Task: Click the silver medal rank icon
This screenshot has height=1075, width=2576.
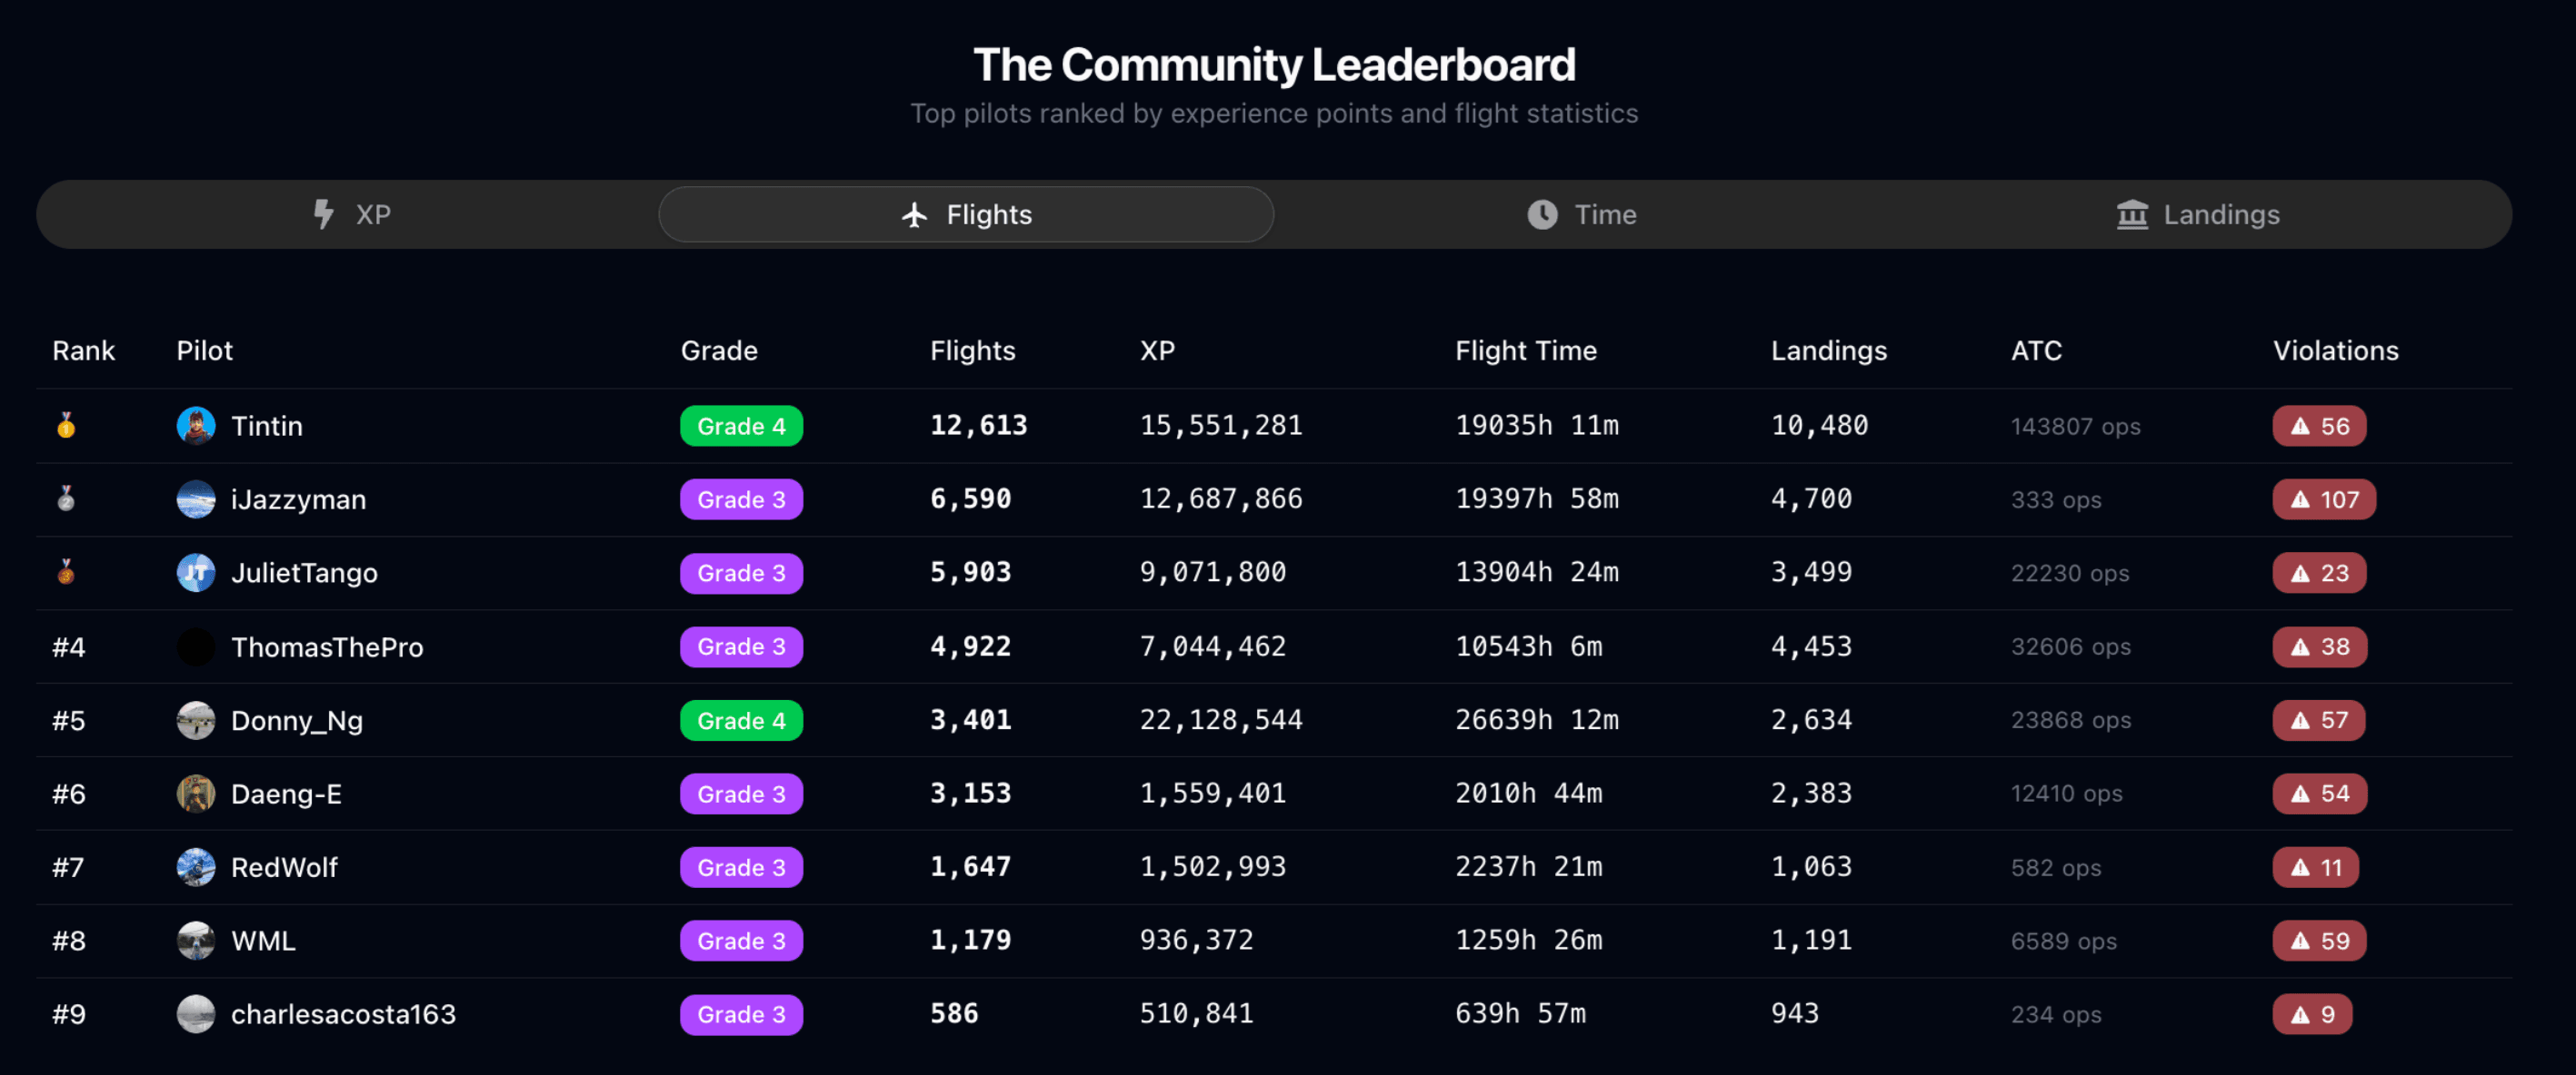Action: coord(66,498)
